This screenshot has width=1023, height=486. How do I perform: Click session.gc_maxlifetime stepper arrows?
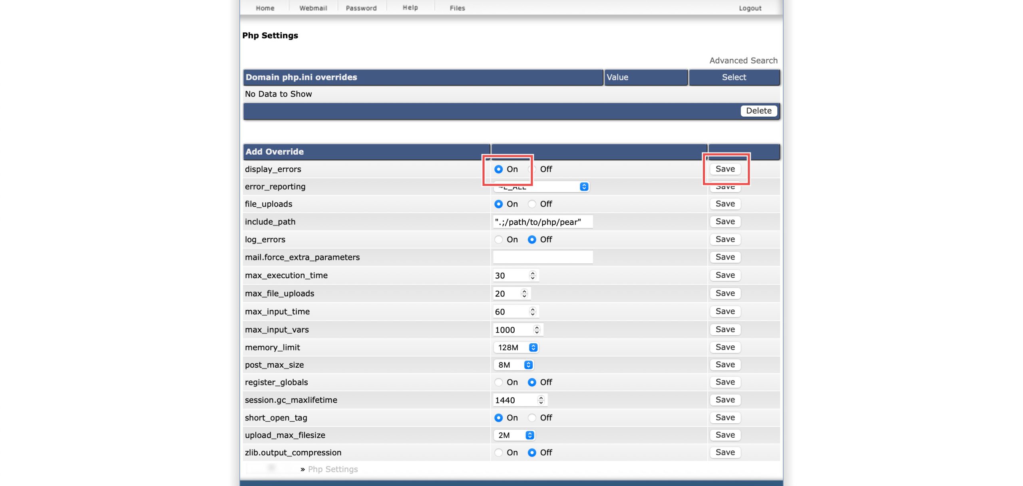tap(541, 400)
